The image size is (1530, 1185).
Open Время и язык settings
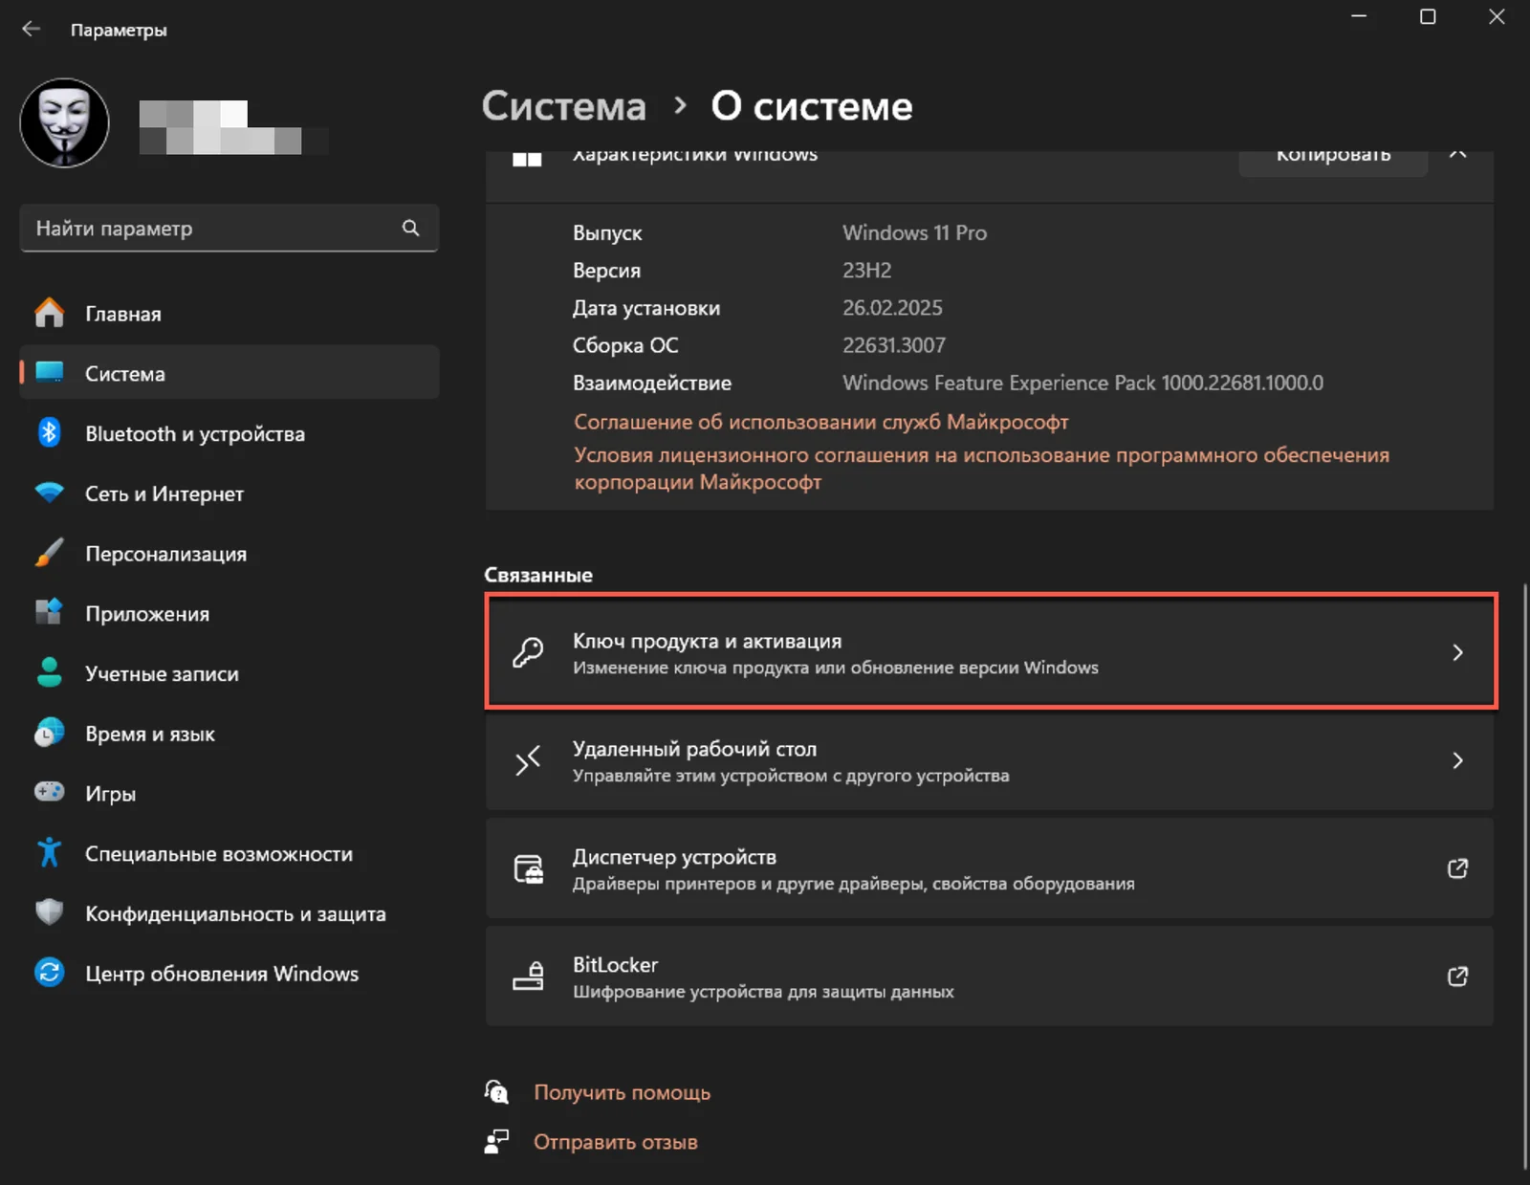pos(229,734)
